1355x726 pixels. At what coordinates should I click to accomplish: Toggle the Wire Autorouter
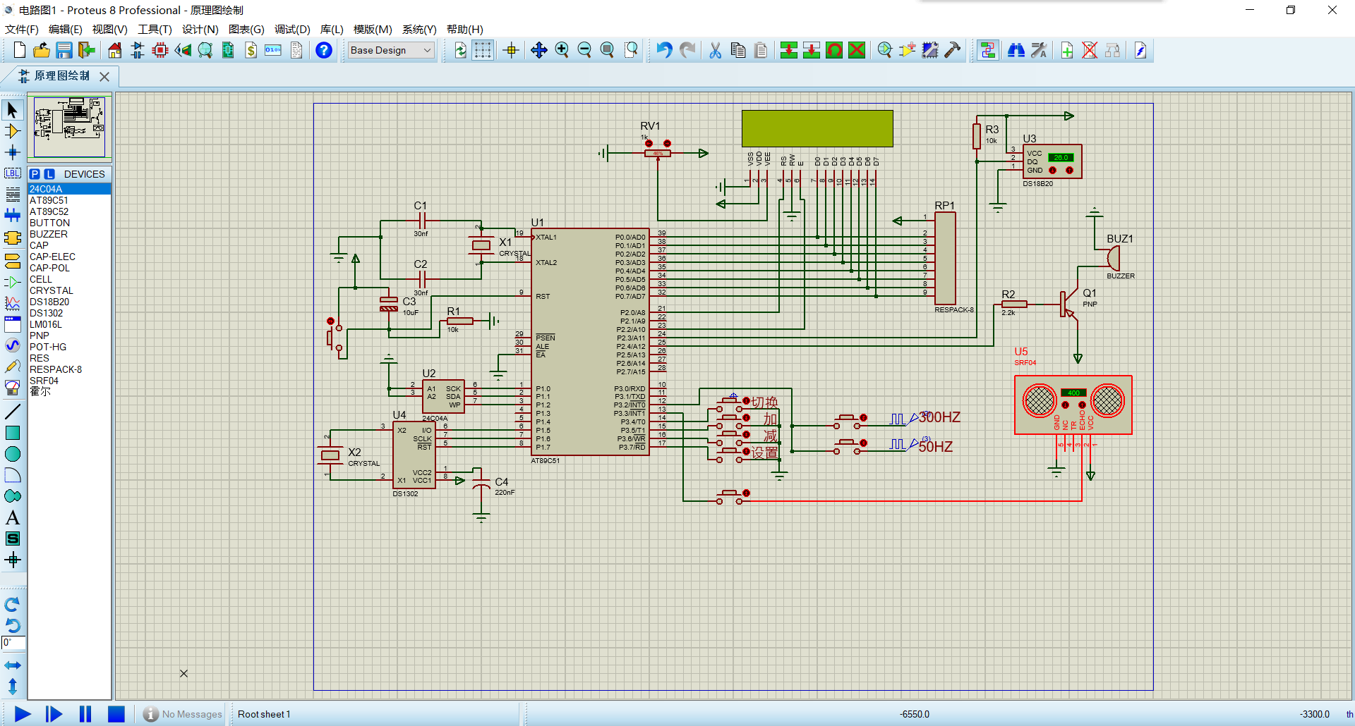point(987,50)
